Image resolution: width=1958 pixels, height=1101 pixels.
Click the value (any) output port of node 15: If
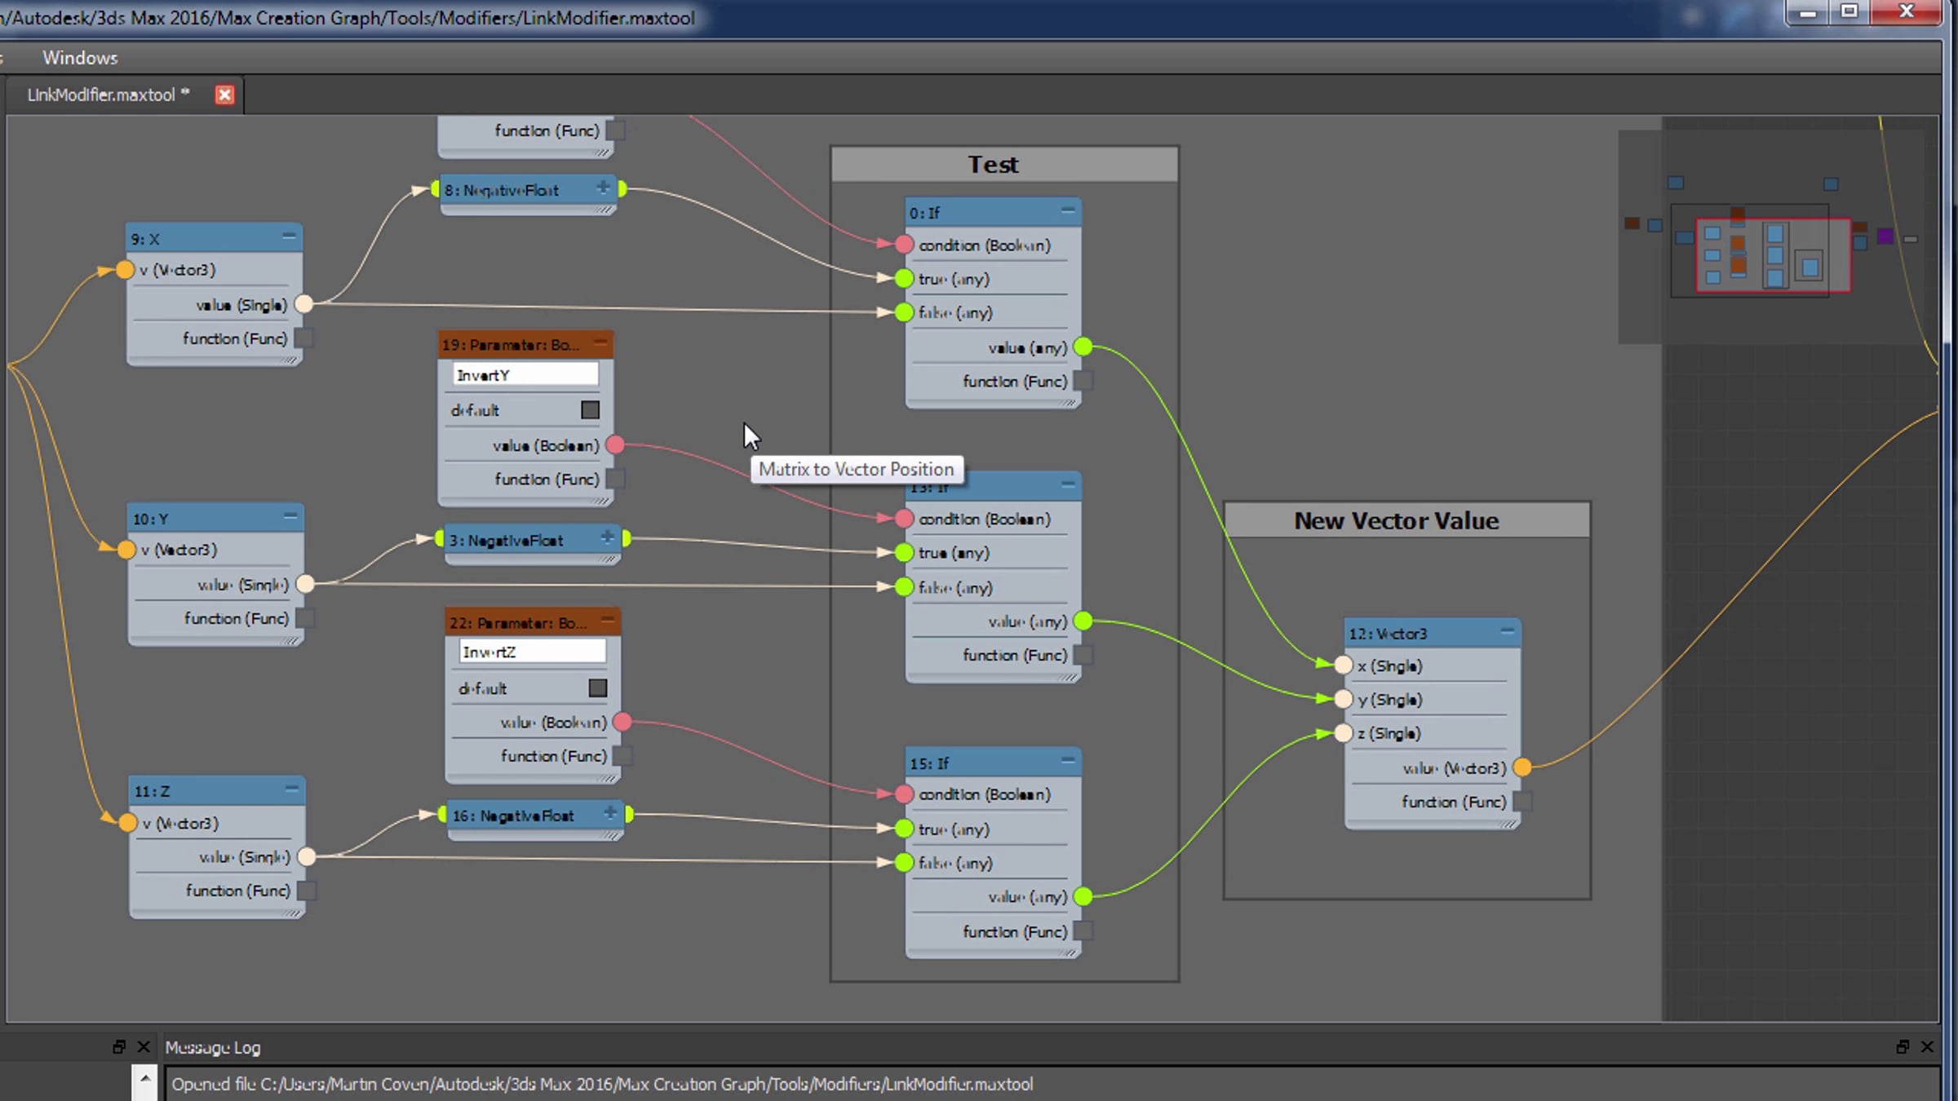click(1083, 897)
